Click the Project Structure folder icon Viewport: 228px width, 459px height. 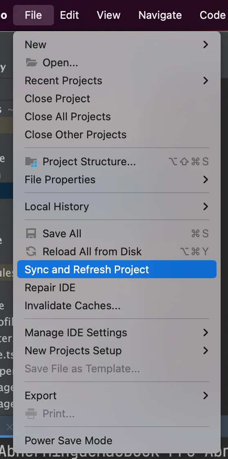[x=31, y=162]
